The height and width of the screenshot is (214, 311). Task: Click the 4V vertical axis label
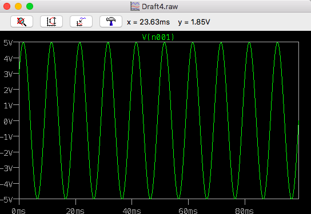[x=8, y=59]
